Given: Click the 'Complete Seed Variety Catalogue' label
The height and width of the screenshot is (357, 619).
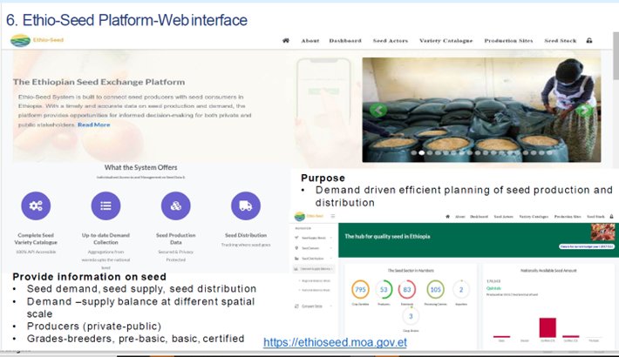Looking at the screenshot, I should coord(36,239).
